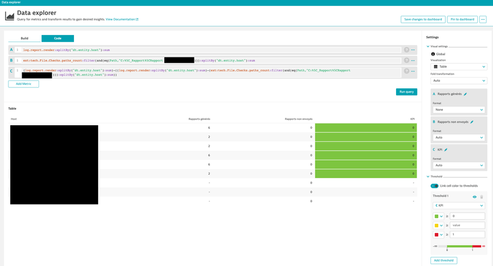
Task: Open more options for metric B row
Action: 413,61
